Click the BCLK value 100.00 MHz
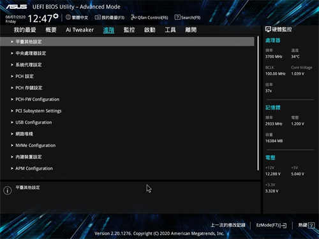Screen dimensions: 319x239 click(x=276, y=74)
